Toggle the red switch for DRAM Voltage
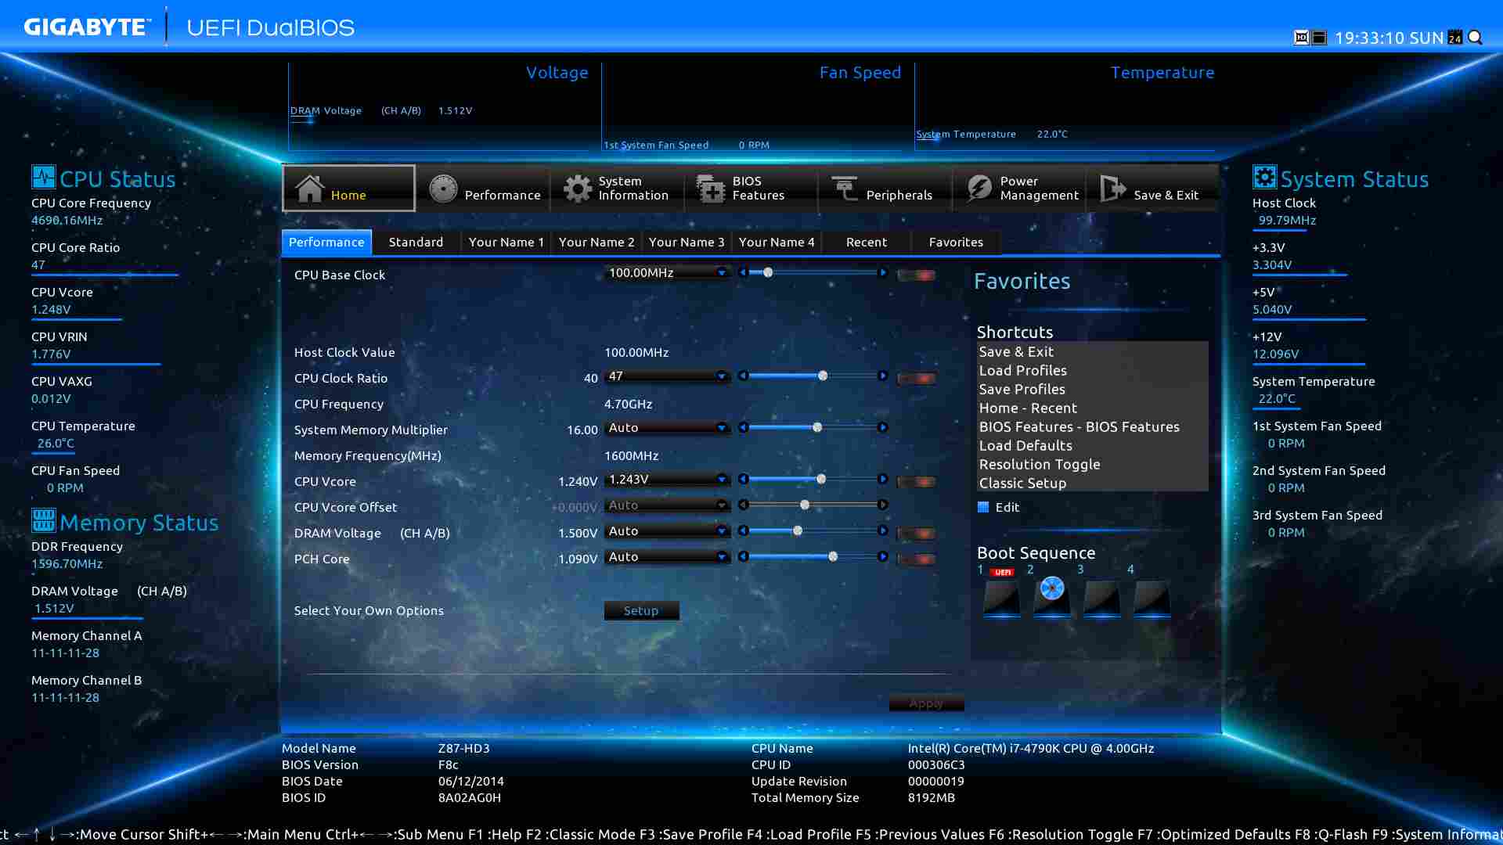Screen dimensions: 1503x845 coord(916,534)
